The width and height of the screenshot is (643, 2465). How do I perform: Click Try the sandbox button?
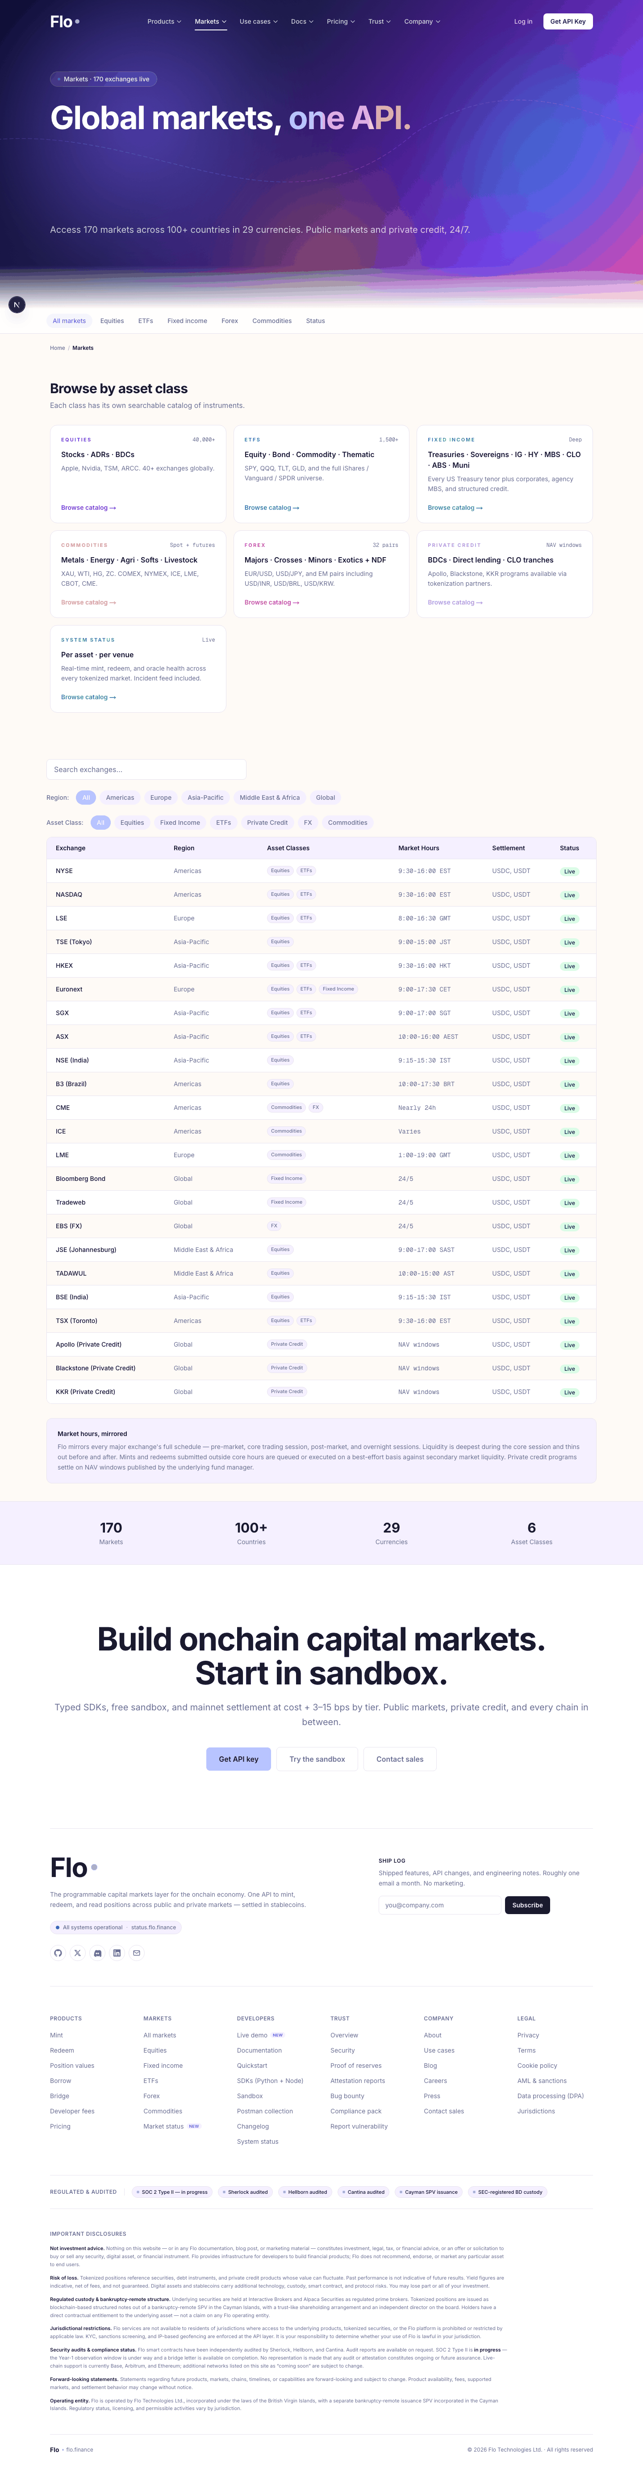(317, 1759)
